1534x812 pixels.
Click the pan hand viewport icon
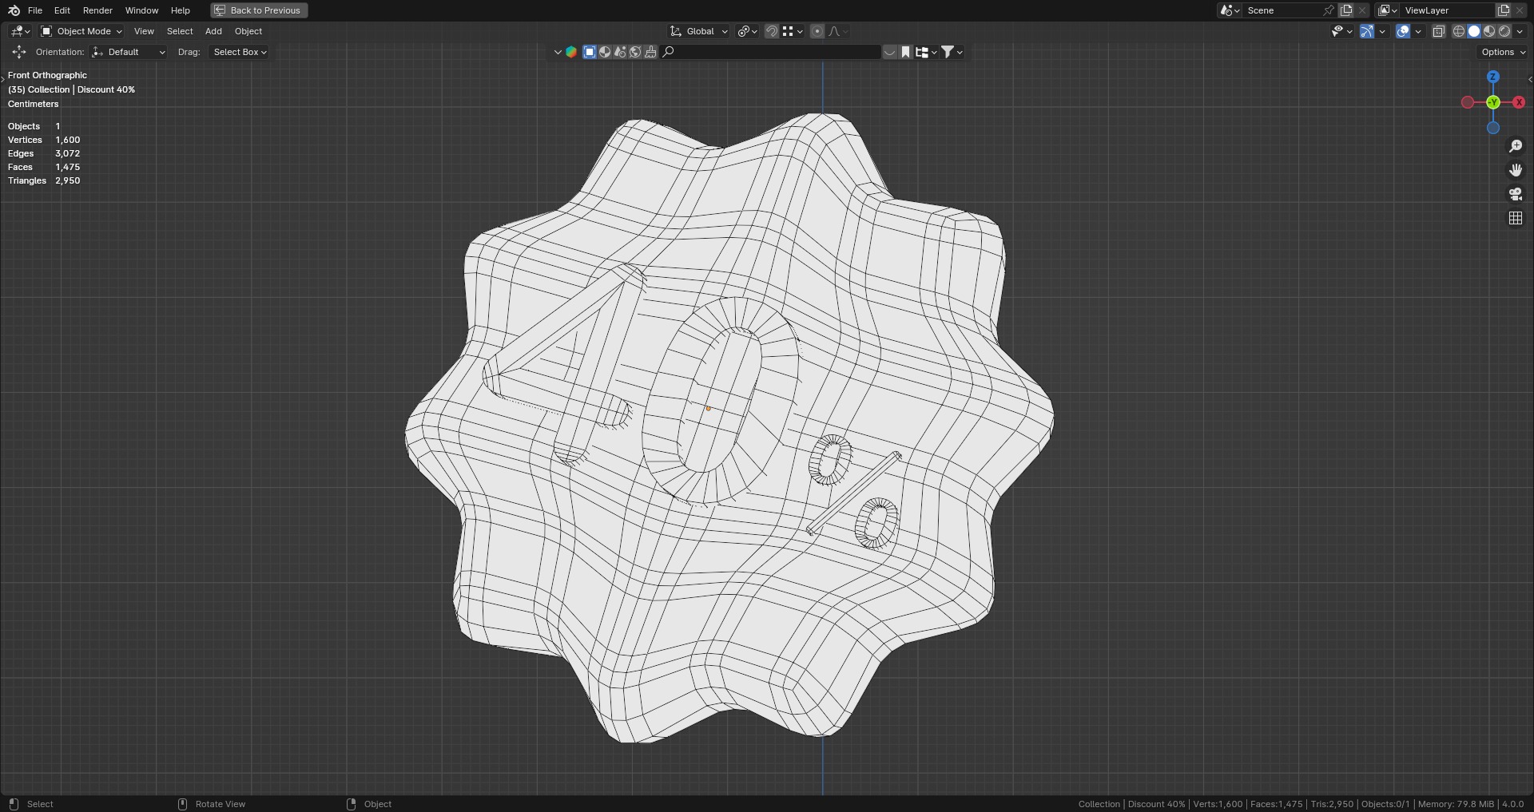coord(1516,170)
